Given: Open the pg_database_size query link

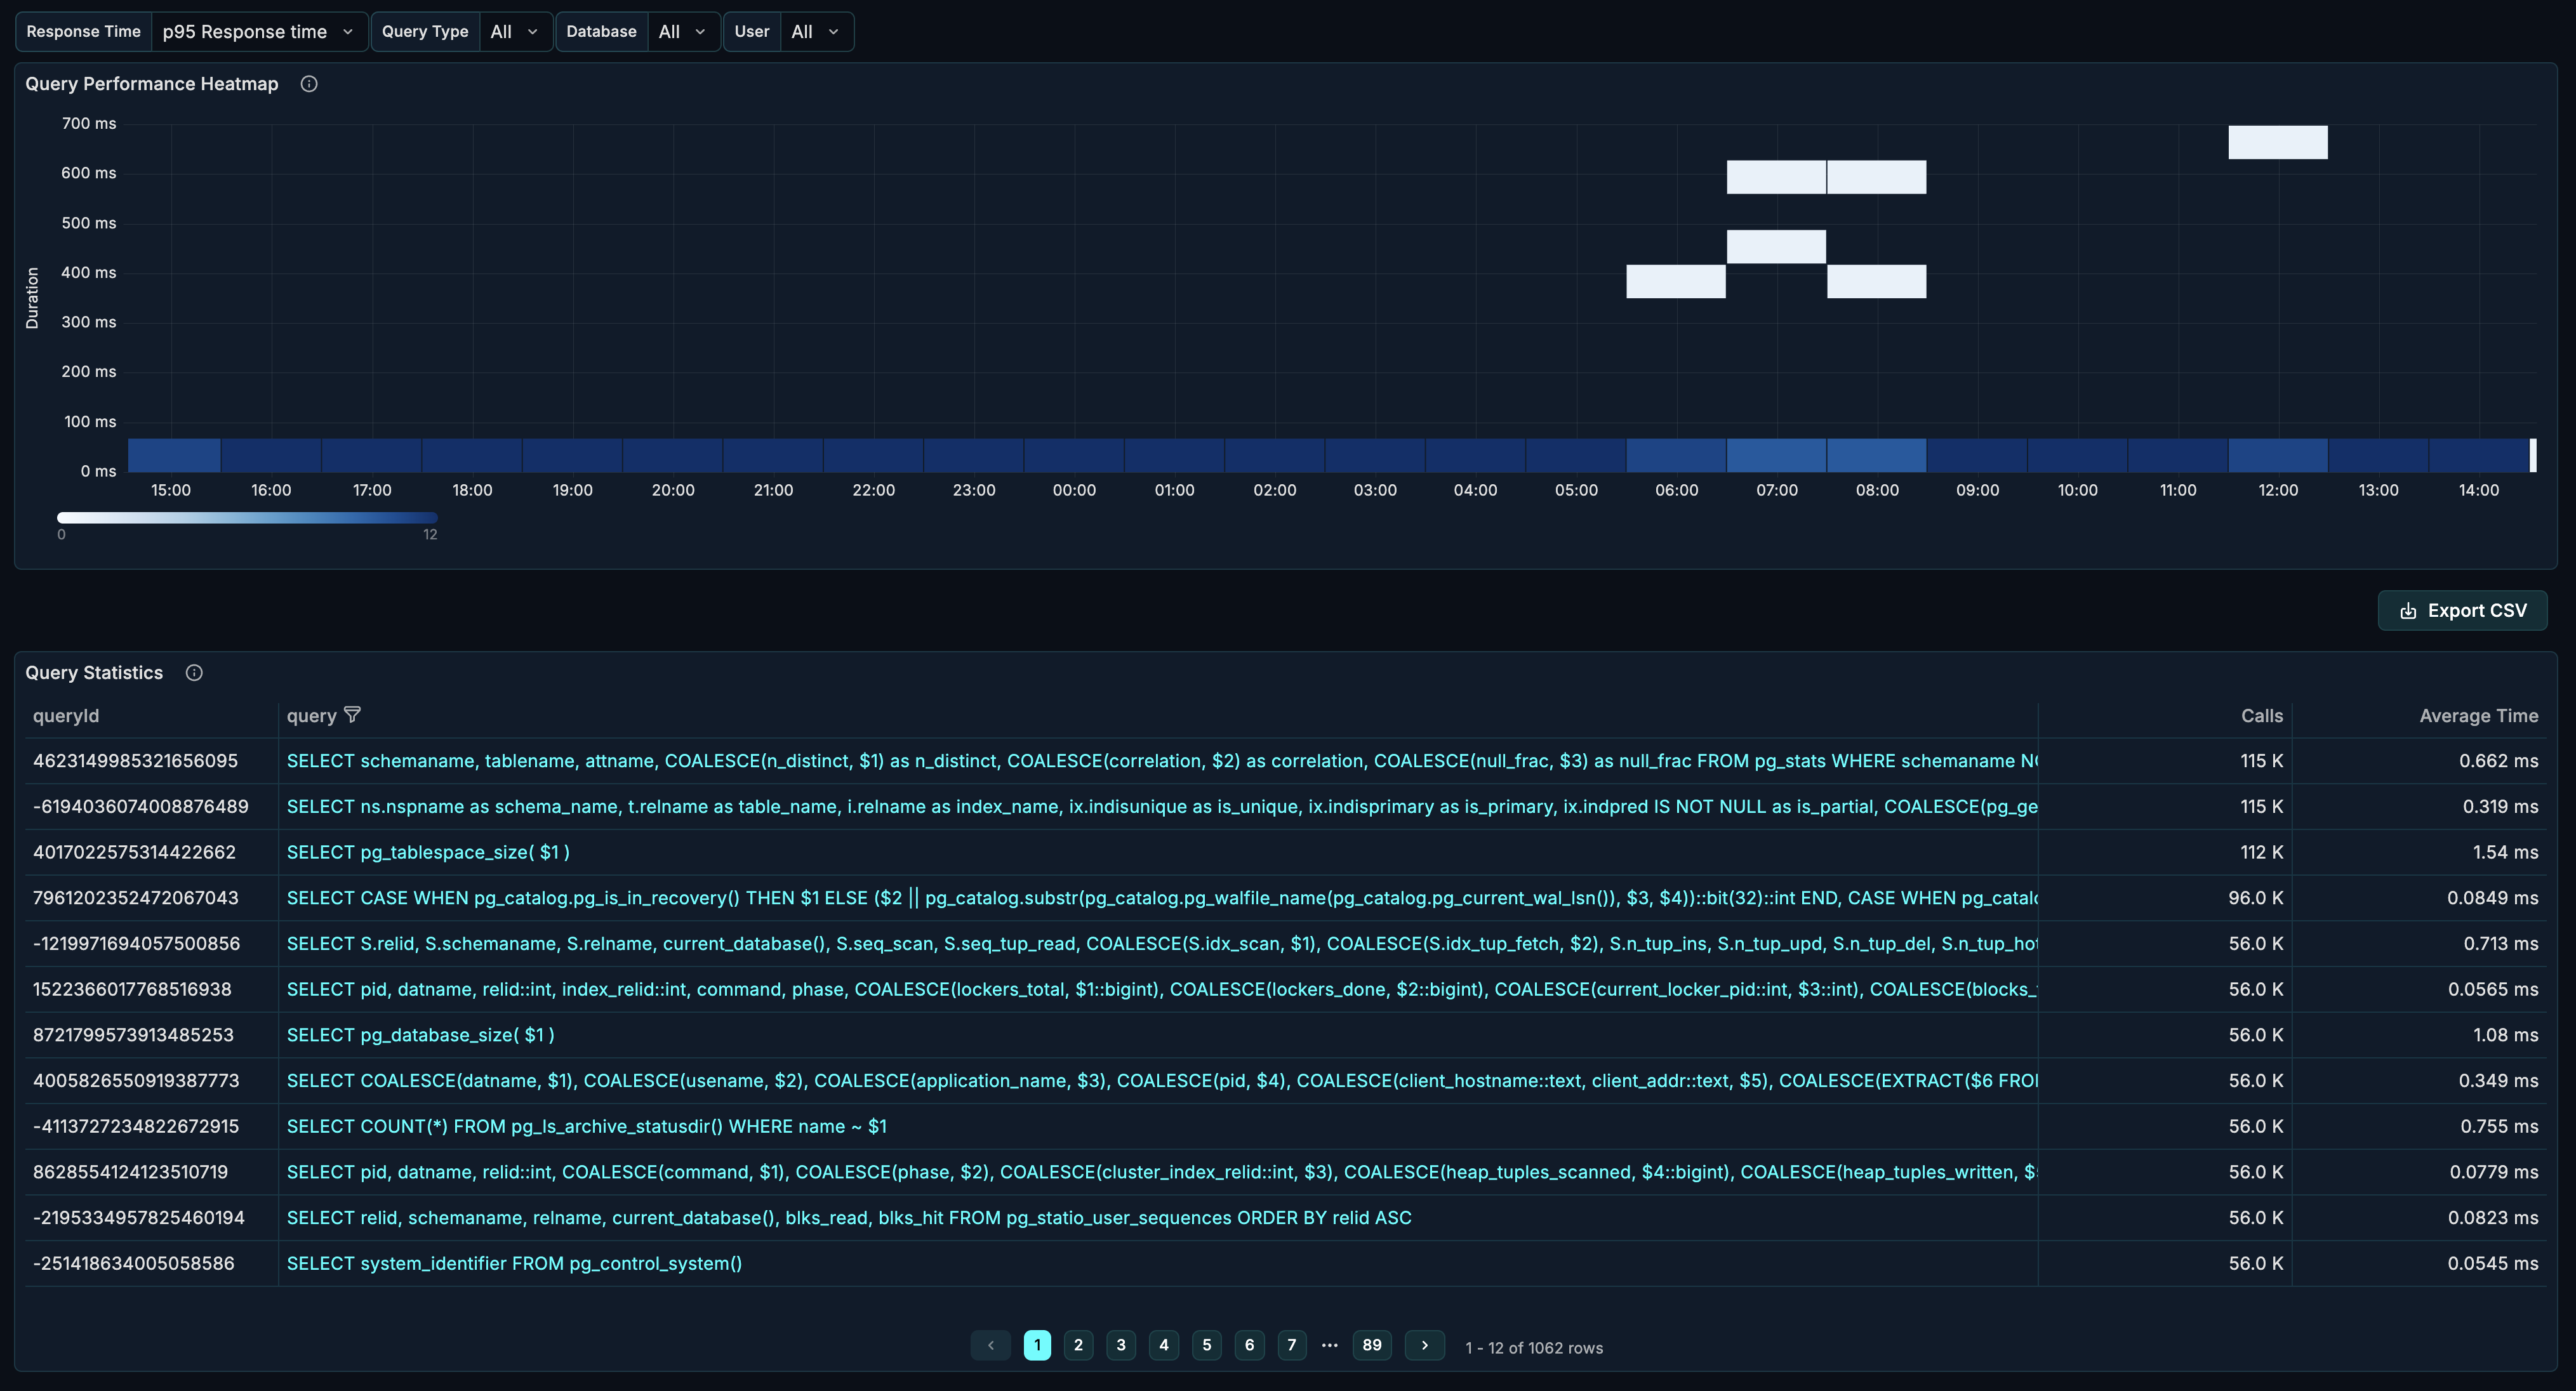Looking at the screenshot, I should (420, 1035).
